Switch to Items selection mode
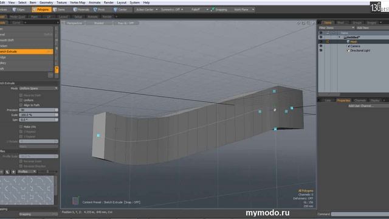The image size is (389, 219). point(60,10)
